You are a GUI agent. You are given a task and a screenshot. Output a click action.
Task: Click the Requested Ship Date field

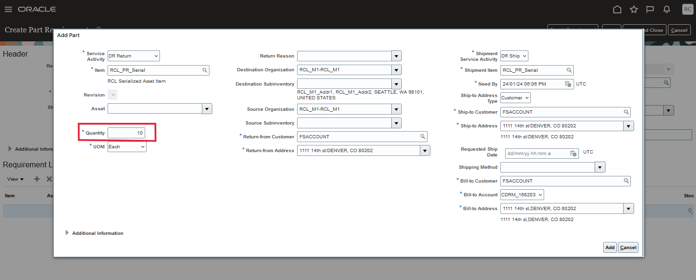(x=542, y=154)
